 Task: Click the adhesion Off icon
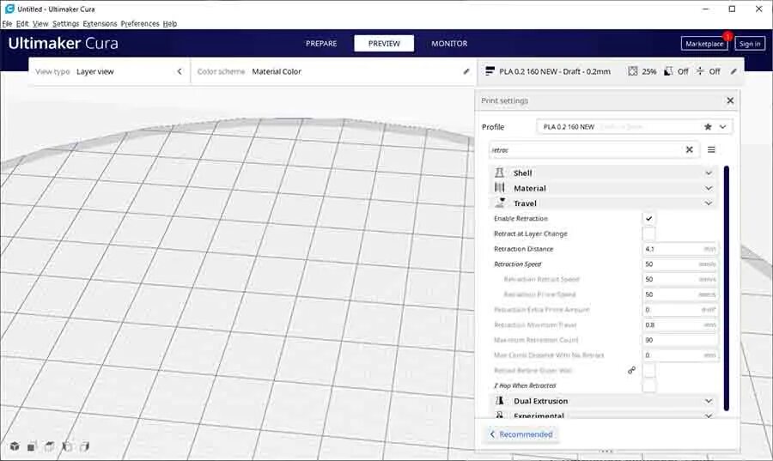pos(700,71)
